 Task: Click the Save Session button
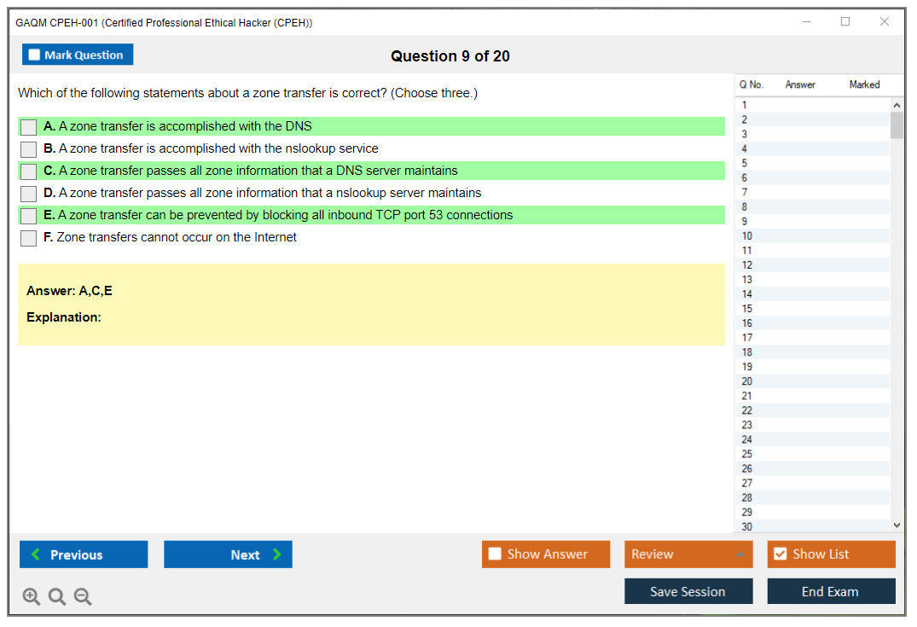click(x=688, y=591)
